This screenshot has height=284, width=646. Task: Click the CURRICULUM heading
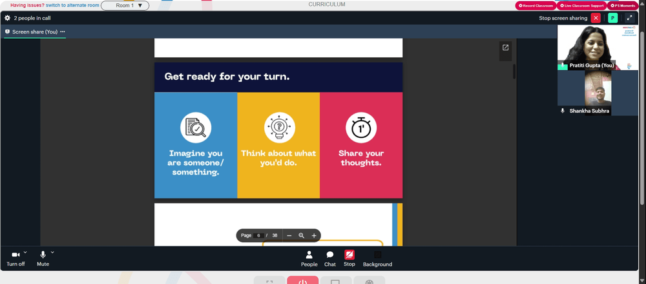(x=327, y=5)
